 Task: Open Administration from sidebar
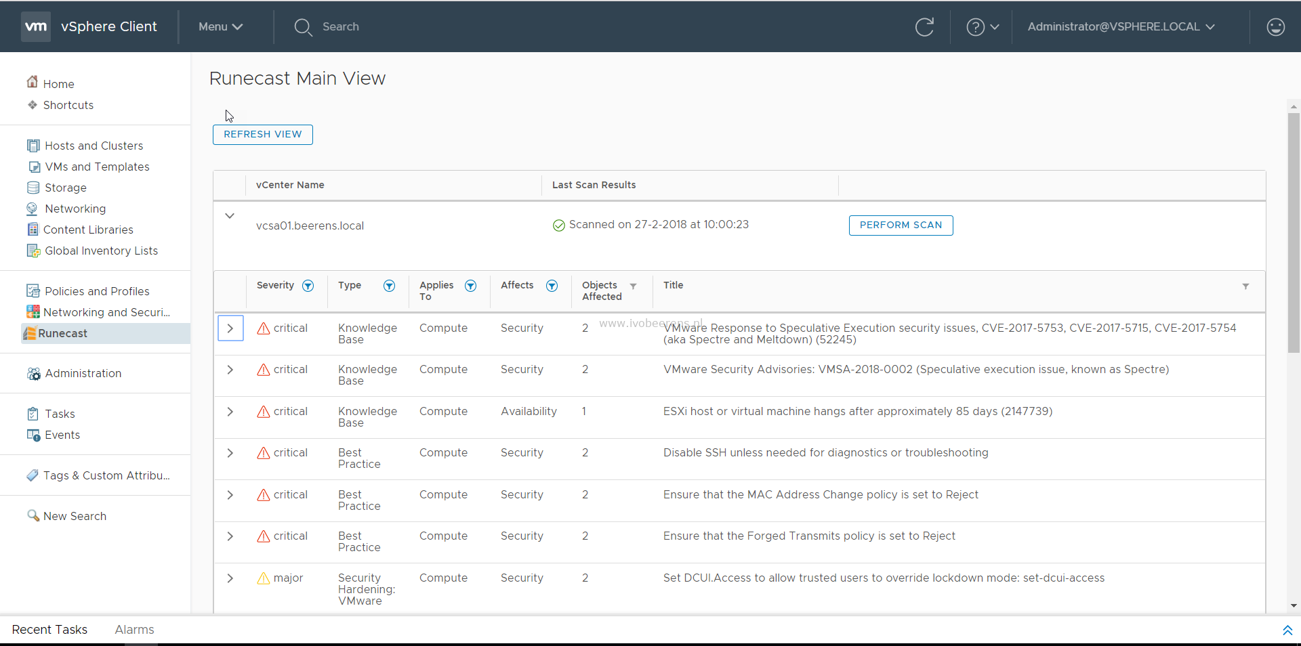(x=83, y=373)
